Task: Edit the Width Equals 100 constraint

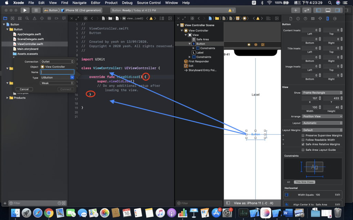Action: point(337,195)
